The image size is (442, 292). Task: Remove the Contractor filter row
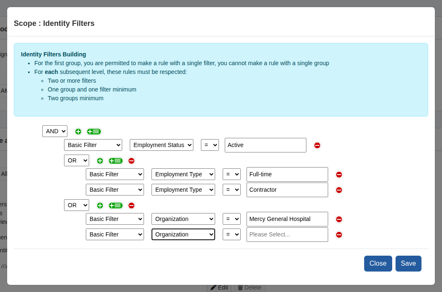tap(339, 190)
